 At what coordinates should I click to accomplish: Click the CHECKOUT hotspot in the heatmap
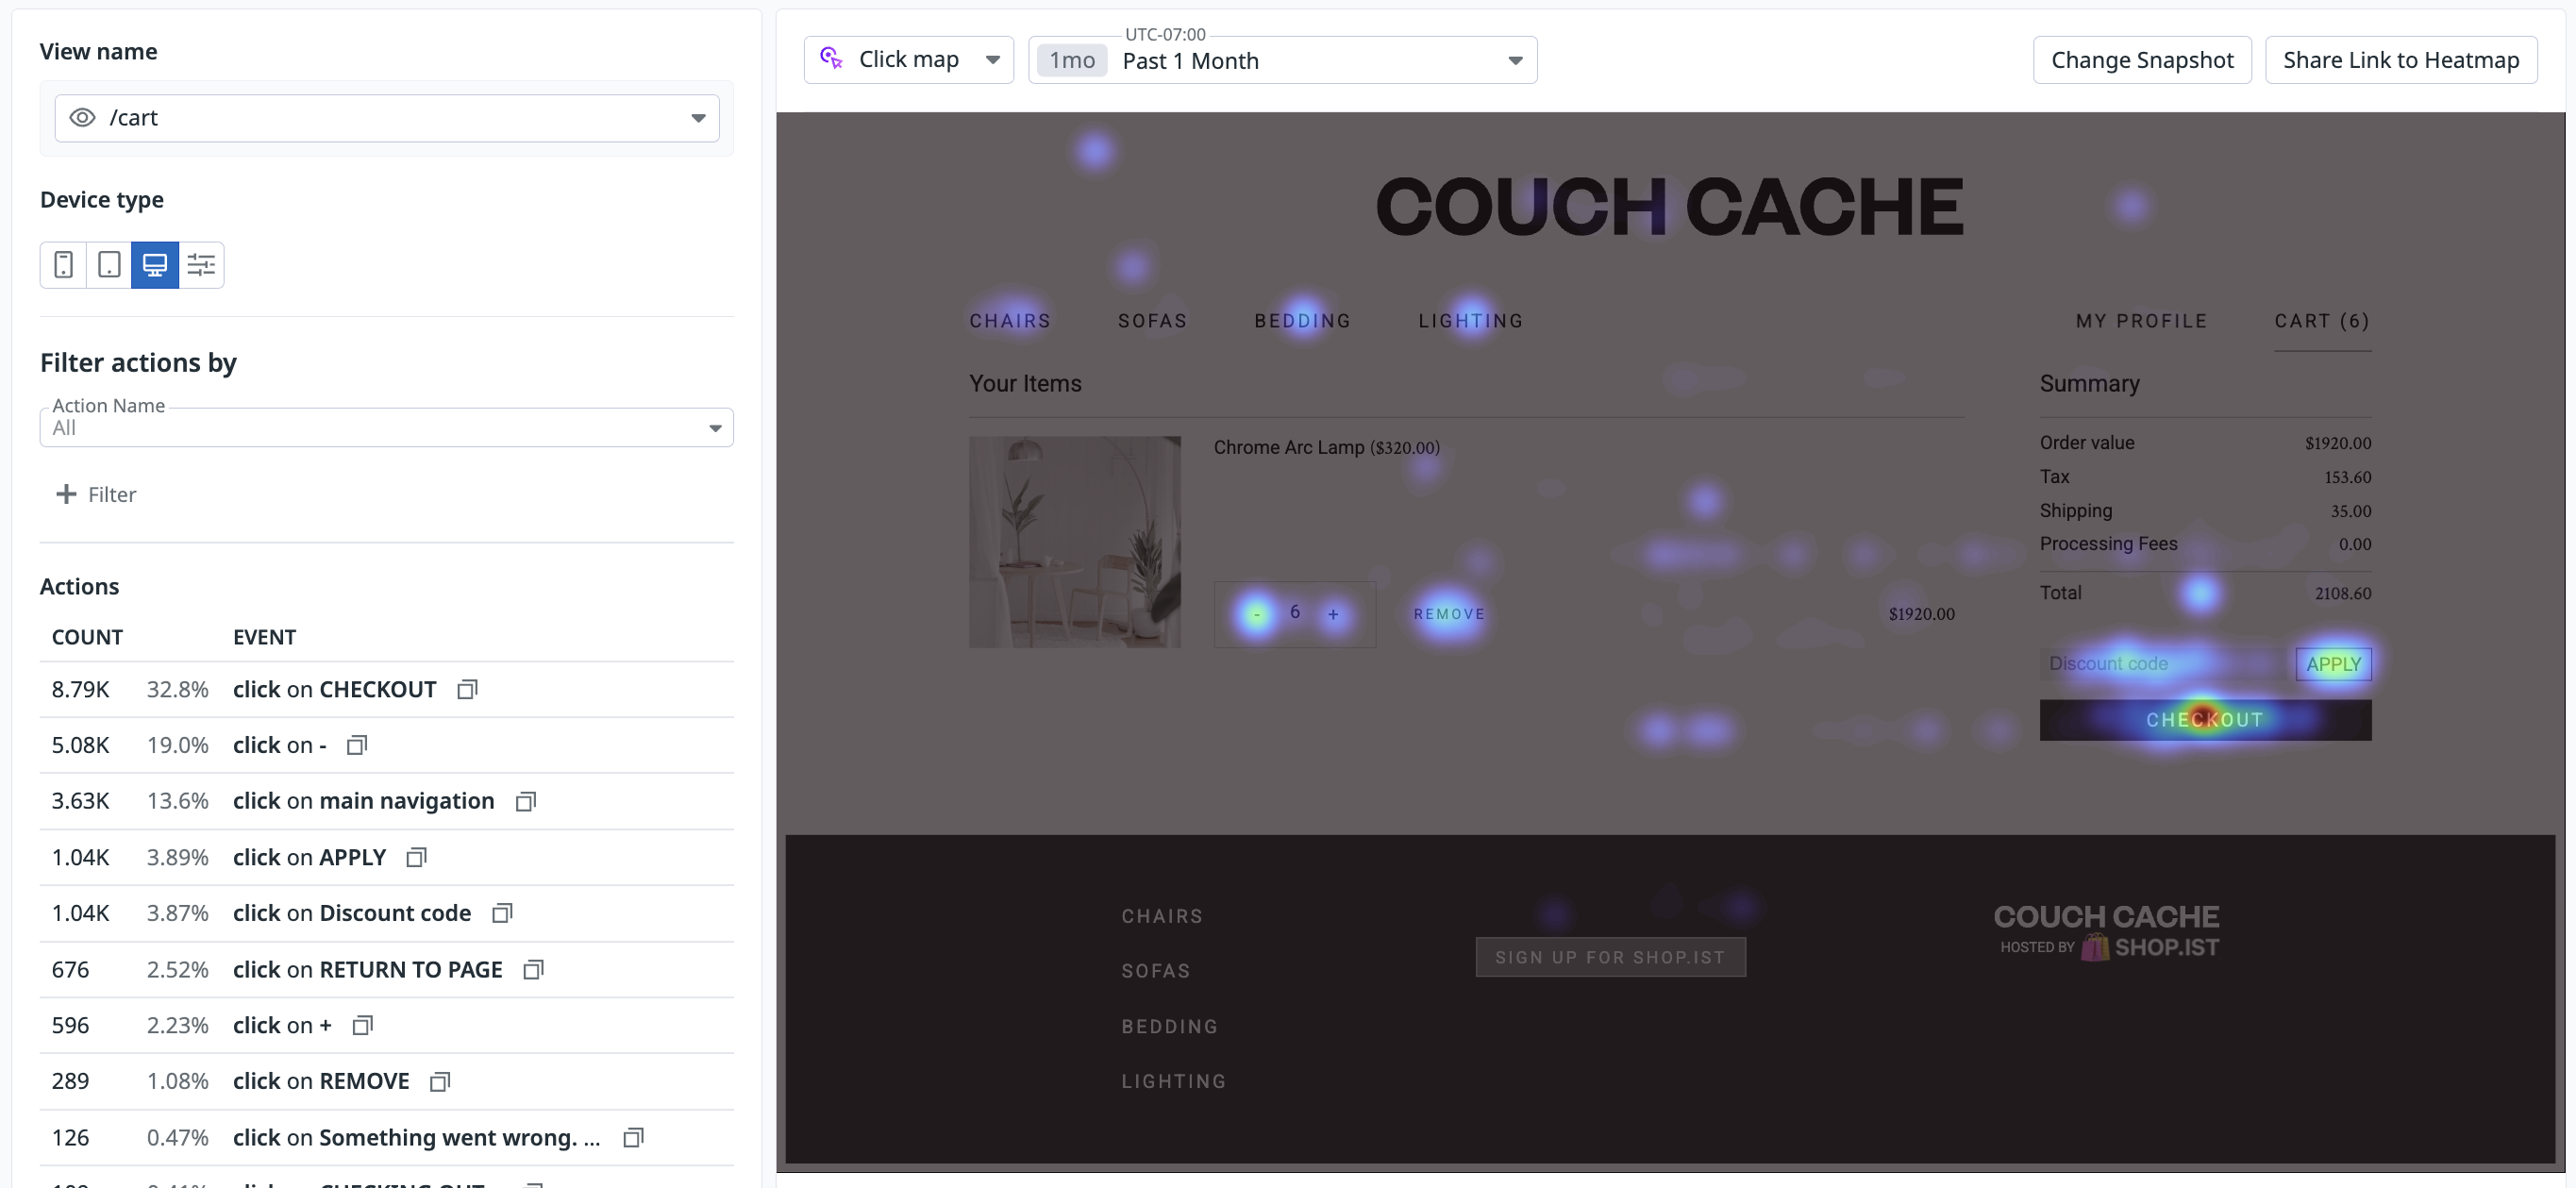pyautogui.click(x=2203, y=719)
